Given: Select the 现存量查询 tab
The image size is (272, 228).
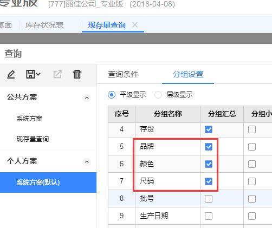Looking at the screenshot, I should coord(107,25).
